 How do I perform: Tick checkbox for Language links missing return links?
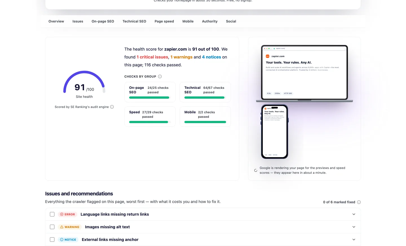52,214
